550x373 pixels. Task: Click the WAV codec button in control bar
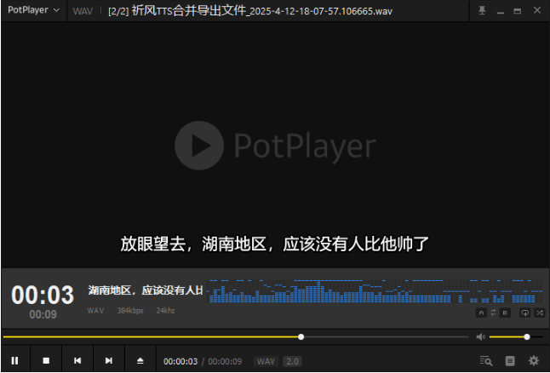coord(266,362)
